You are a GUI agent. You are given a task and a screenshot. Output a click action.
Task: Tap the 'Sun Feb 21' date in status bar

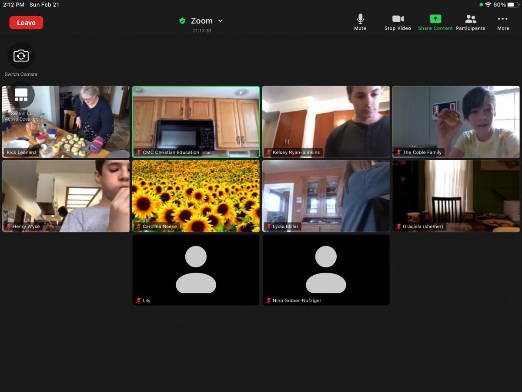(44, 5)
